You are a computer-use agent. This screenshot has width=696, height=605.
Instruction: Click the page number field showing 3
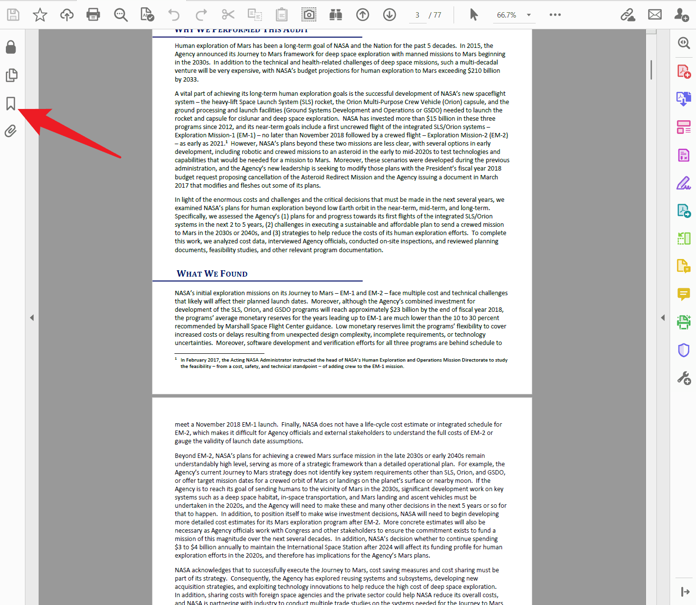pos(417,15)
